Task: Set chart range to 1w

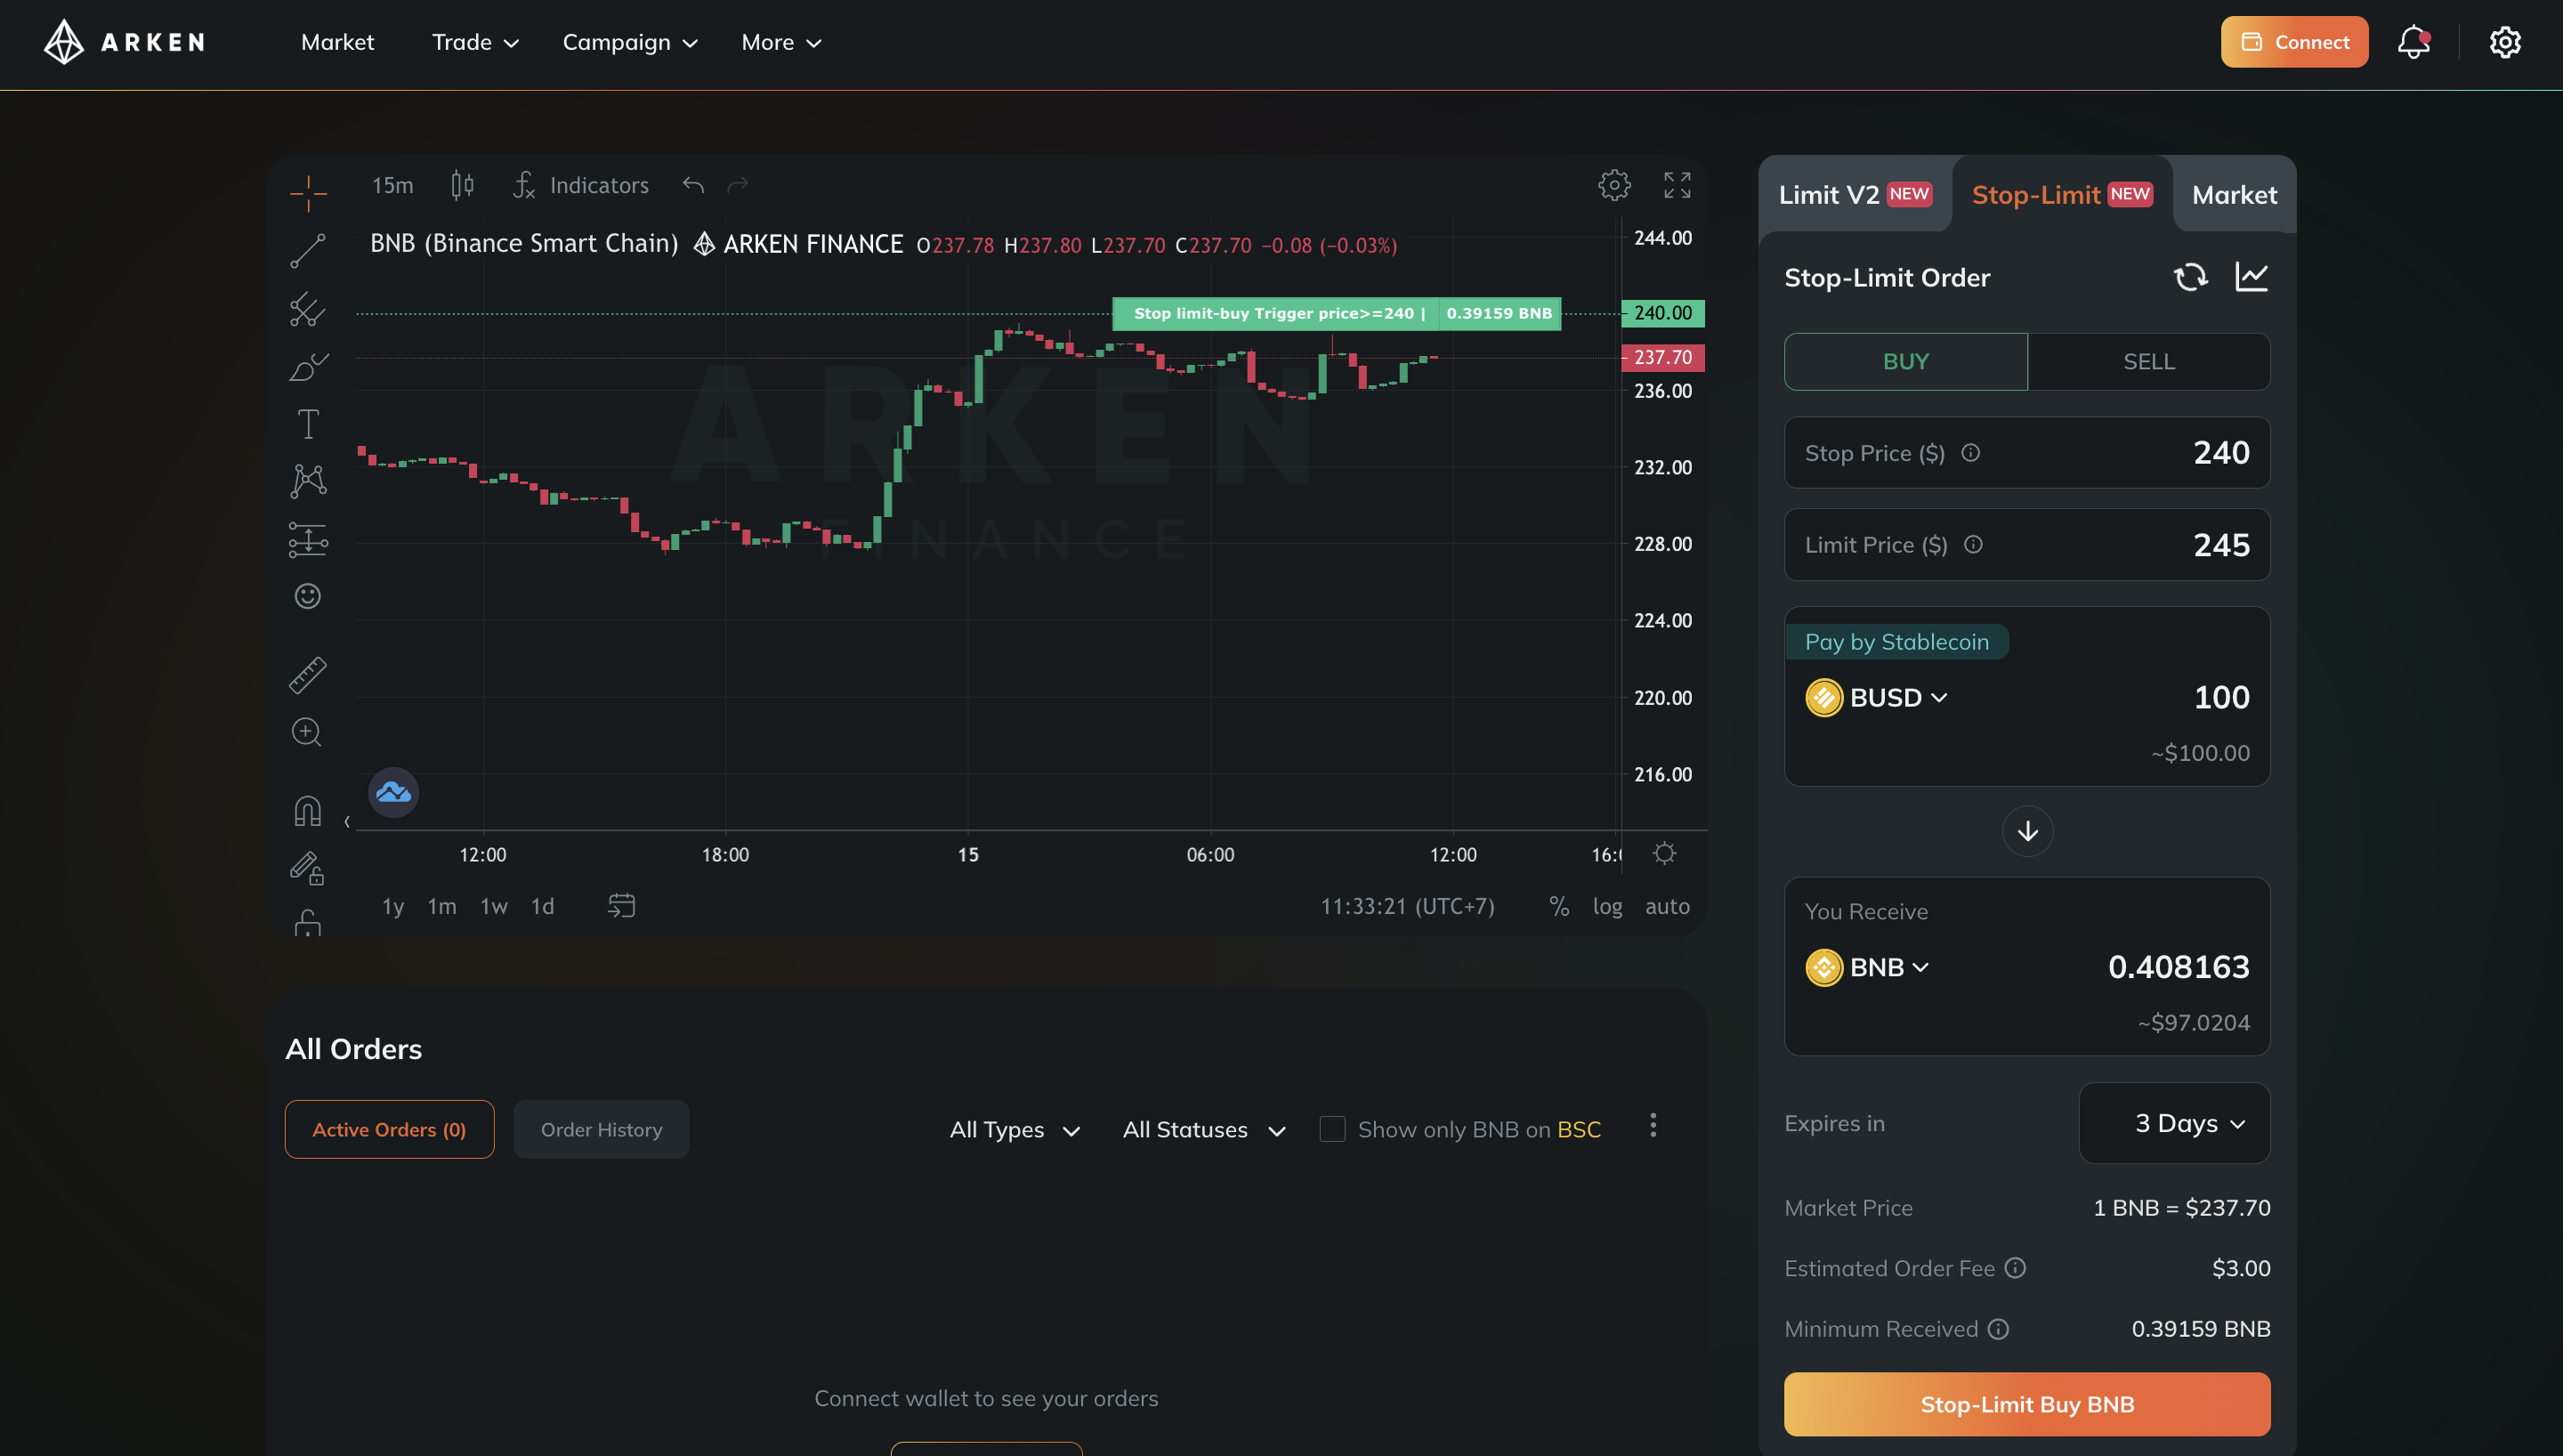Action: click(x=494, y=906)
